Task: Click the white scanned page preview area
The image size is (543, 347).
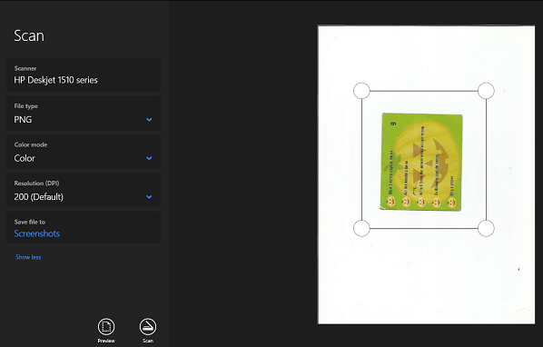Action: tap(426, 277)
